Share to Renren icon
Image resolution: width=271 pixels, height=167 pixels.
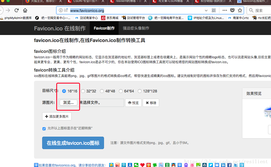(130, 165)
